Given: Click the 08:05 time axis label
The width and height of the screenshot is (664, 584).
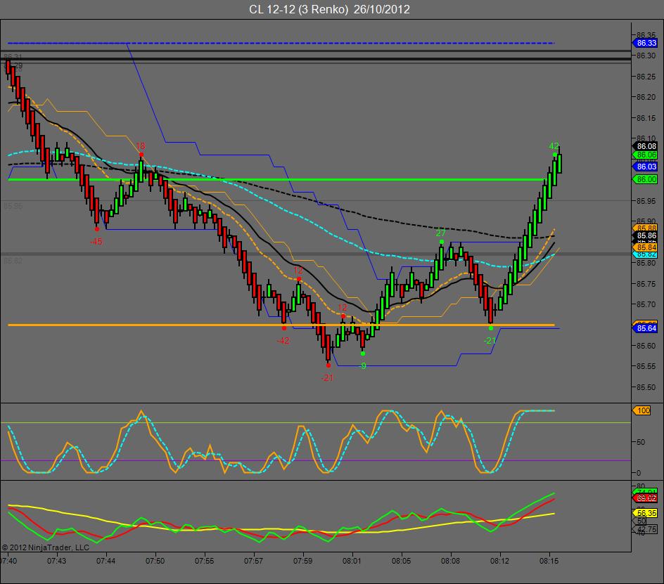Looking at the screenshot, I should point(401,561).
